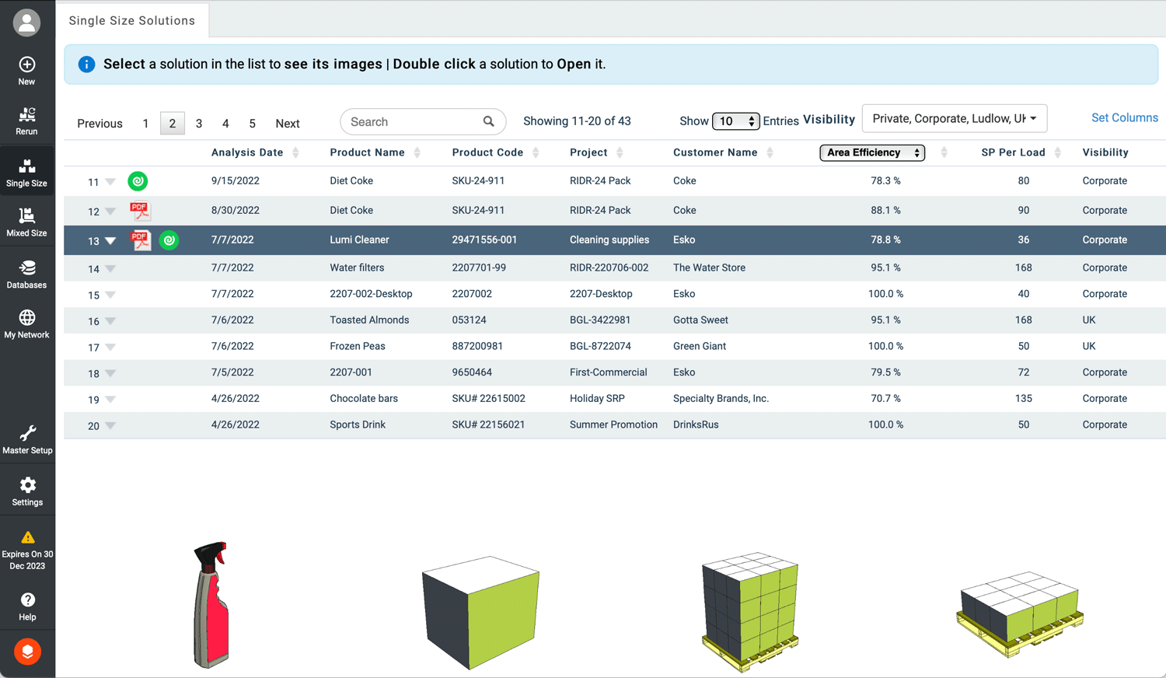Click green spiral icon on row 13
Image resolution: width=1166 pixels, height=678 pixels.
pyautogui.click(x=169, y=240)
